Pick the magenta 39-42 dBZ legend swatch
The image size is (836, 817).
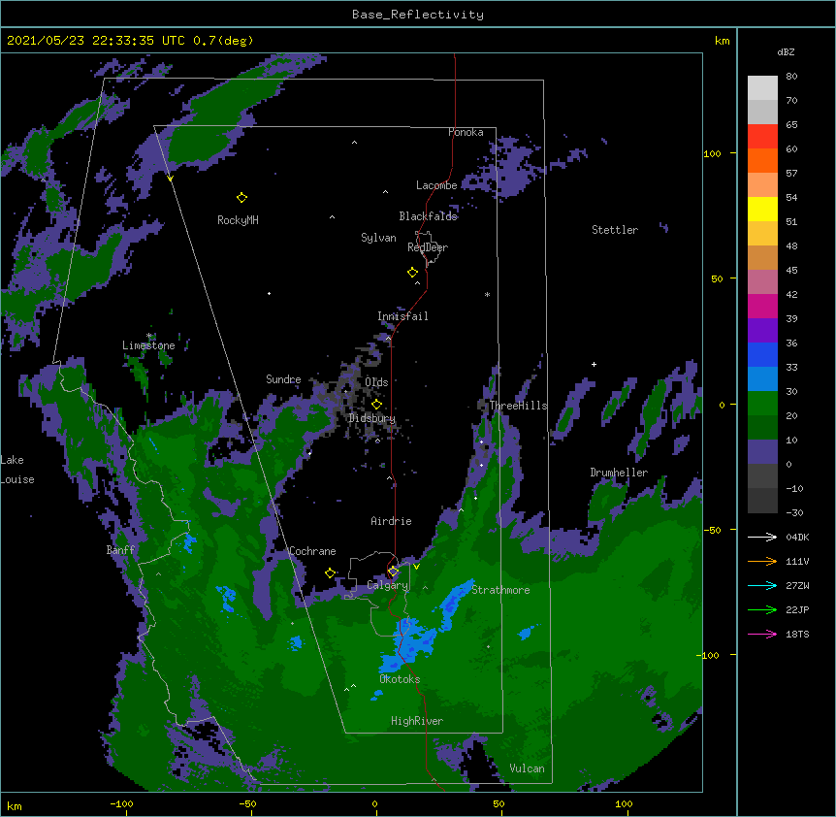(762, 306)
